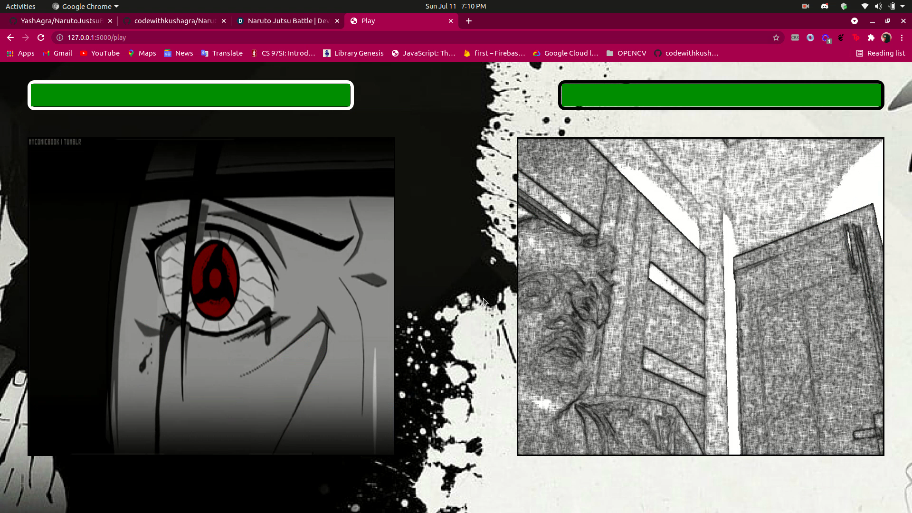The width and height of the screenshot is (912, 513).
Task: Open the Reading list button
Action: tap(881, 53)
